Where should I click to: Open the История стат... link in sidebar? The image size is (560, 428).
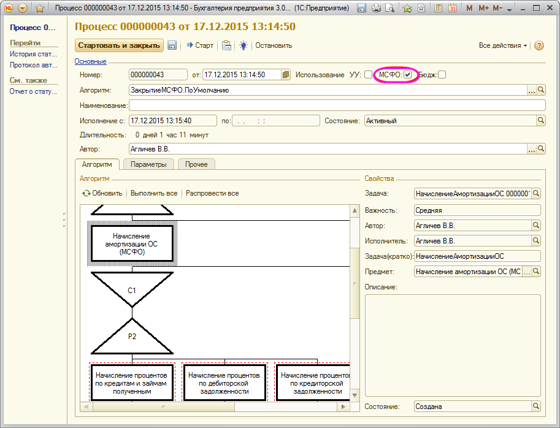pyautogui.click(x=33, y=54)
